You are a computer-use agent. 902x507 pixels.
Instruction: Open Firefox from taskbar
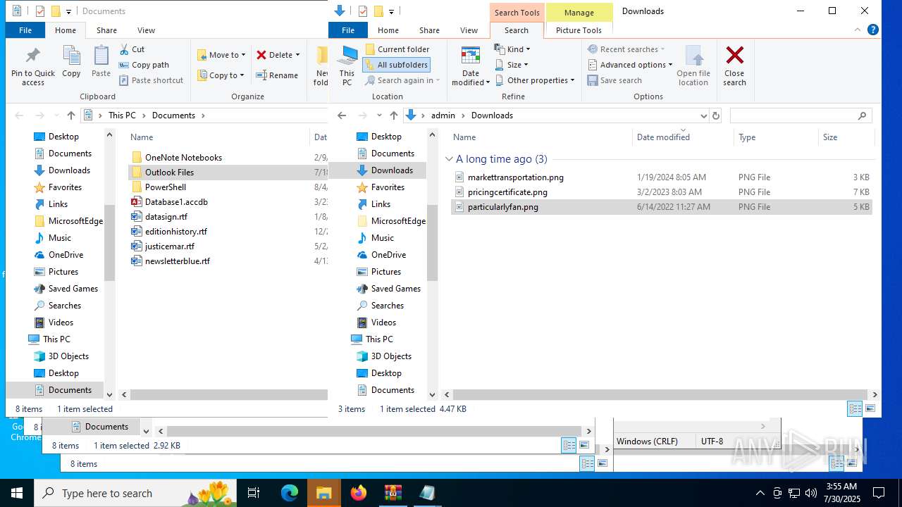click(359, 493)
